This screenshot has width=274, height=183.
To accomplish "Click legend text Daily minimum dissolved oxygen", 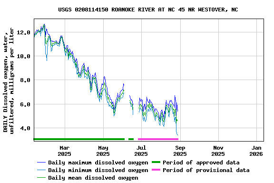I will [x=98, y=170].
